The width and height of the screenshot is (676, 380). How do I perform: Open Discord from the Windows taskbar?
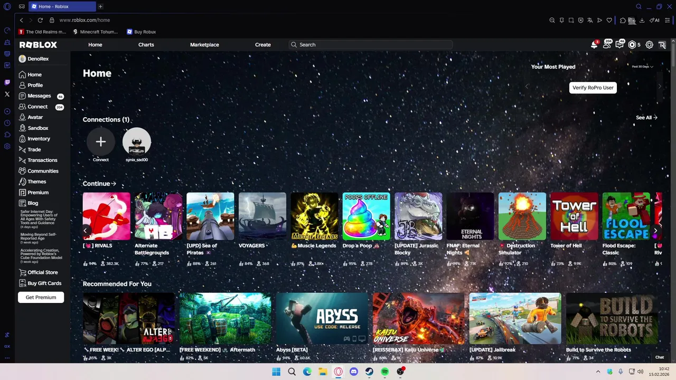tap(354, 372)
